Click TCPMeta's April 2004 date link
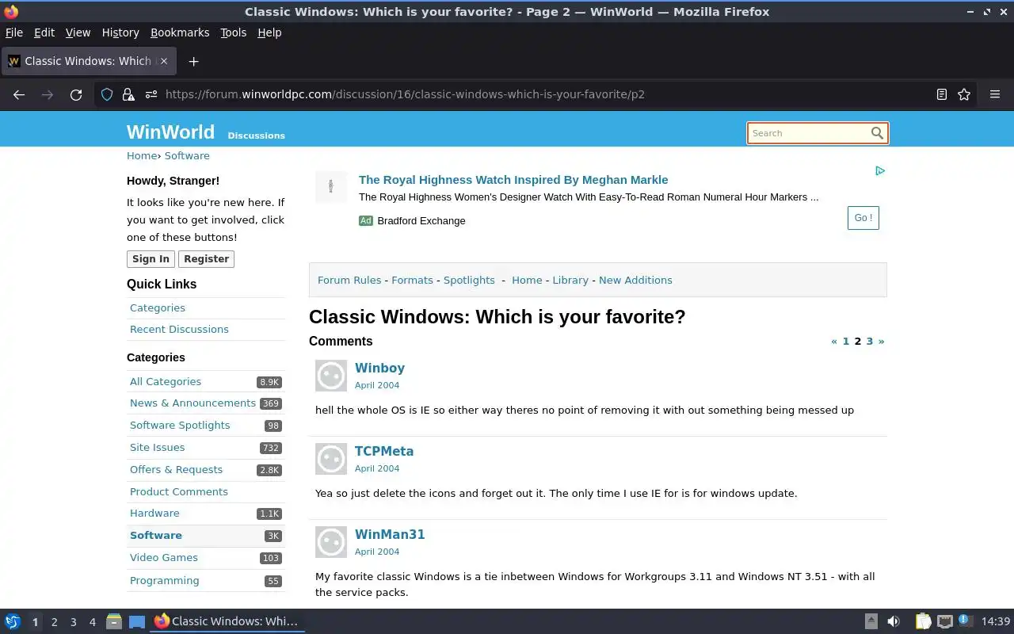Screen dimensions: 1014x634 click(377, 468)
